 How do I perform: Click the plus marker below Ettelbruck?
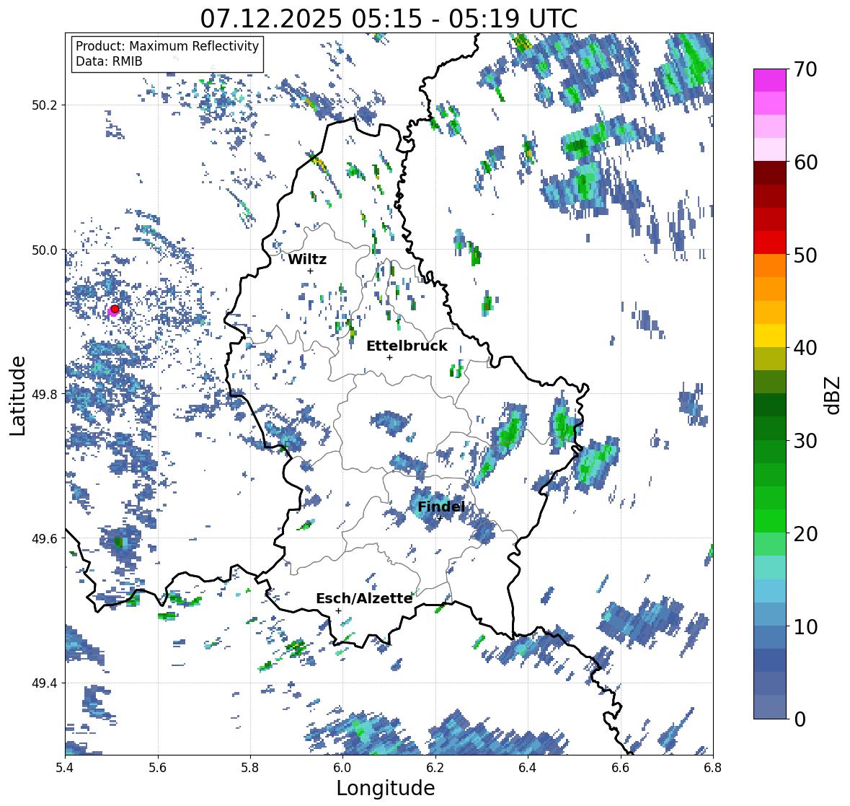389,357
